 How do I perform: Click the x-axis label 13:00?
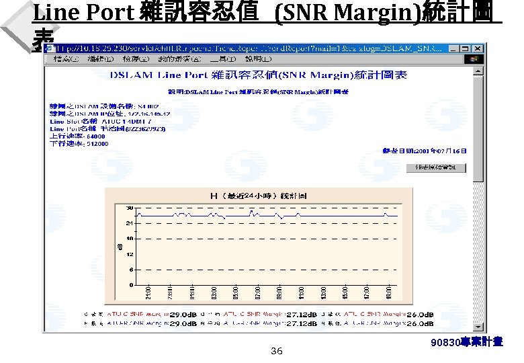323,293
